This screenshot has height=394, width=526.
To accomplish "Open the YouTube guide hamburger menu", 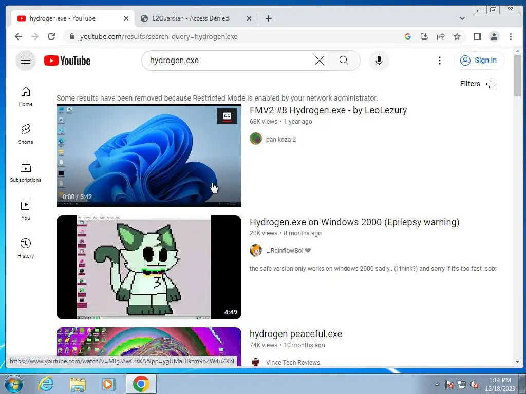I will [26, 61].
